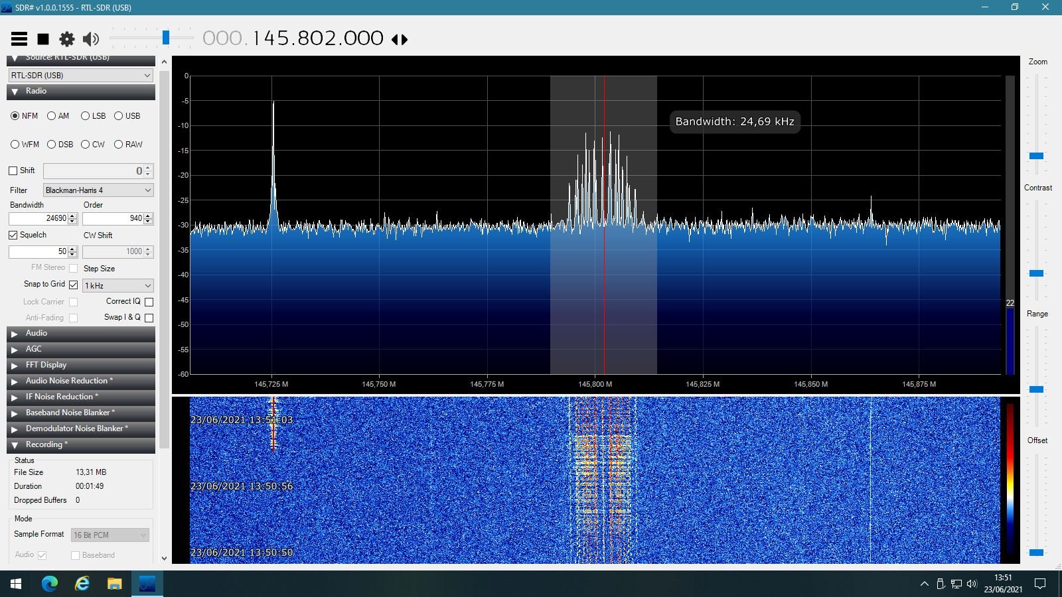Screen dimensions: 1062x597
Task: Open the 1 kHz step size dropdown
Action: click(x=118, y=286)
